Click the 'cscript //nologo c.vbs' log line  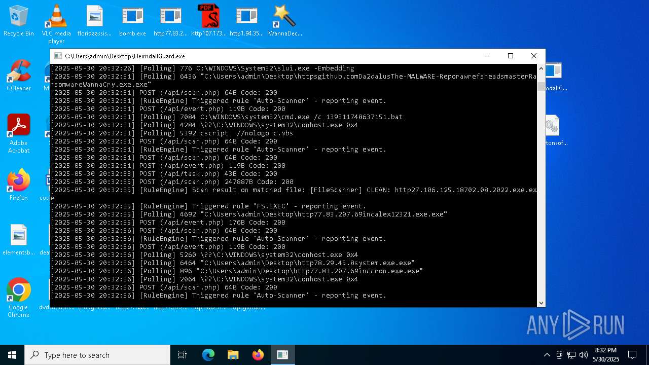[172, 133]
